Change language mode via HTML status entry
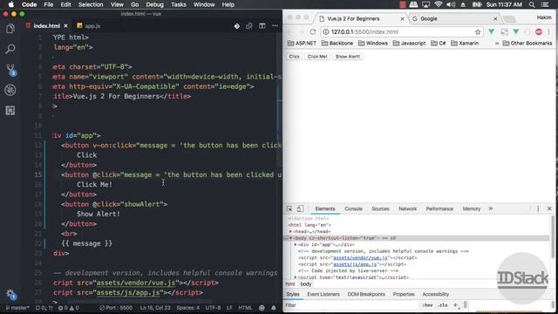 pos(245,308)
